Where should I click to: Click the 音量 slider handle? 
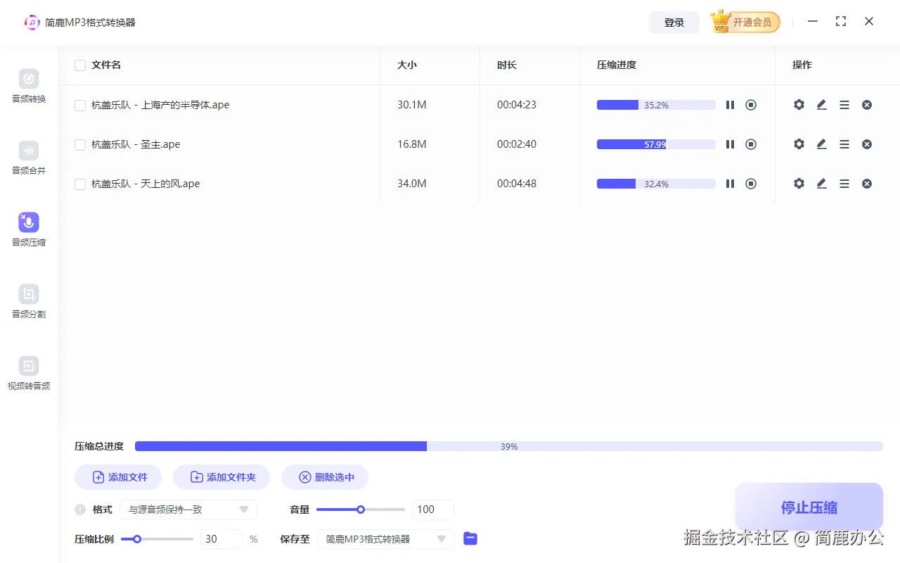(361, 510)
